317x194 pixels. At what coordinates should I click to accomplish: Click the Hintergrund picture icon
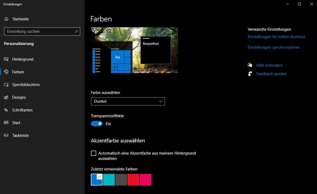coord(6,59)
